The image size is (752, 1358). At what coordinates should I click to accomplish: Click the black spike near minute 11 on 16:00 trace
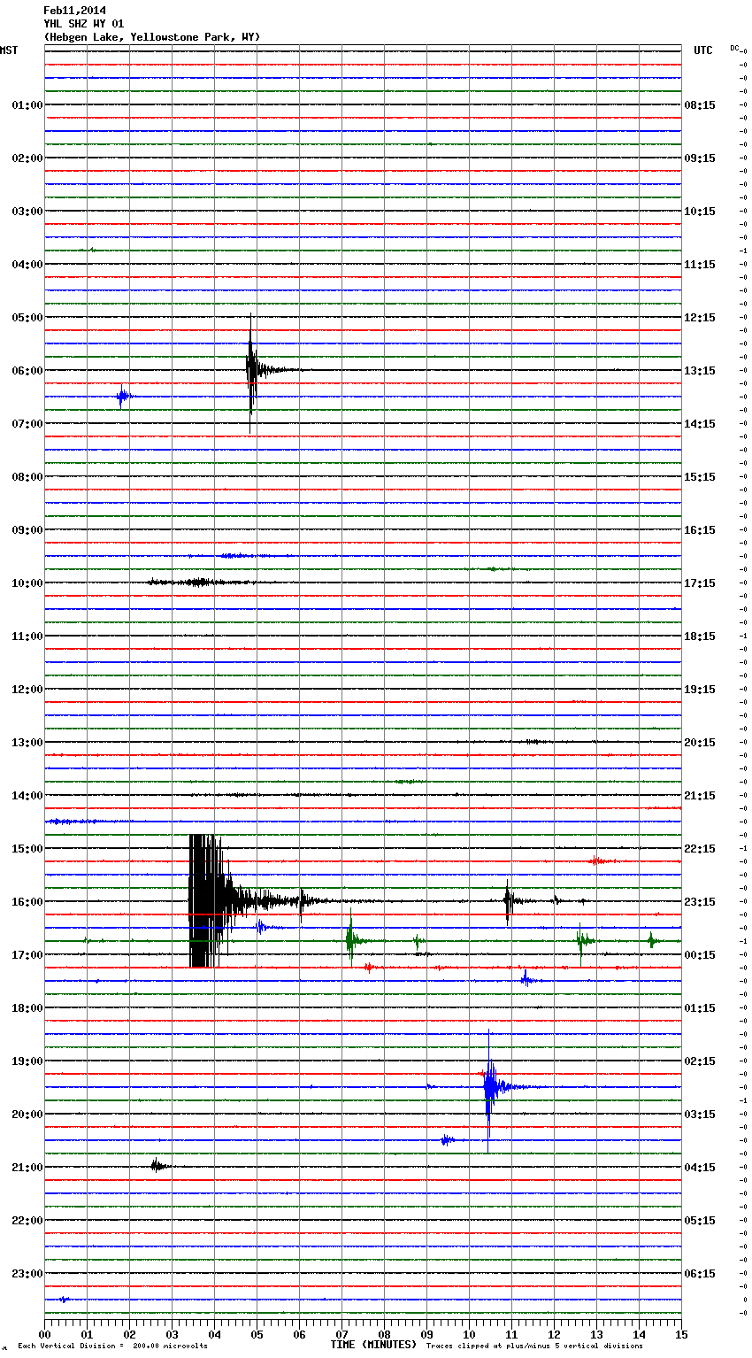point(508,901)
